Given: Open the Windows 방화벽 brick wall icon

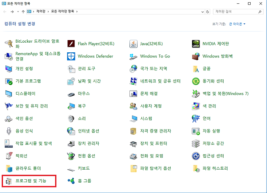Looking at the screenshot, I should click(196, 56).
